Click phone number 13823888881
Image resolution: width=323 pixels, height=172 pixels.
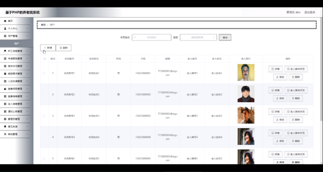[143, 73]
